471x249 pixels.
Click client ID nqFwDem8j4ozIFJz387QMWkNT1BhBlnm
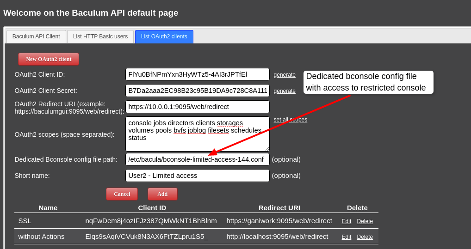coord(151,221)
